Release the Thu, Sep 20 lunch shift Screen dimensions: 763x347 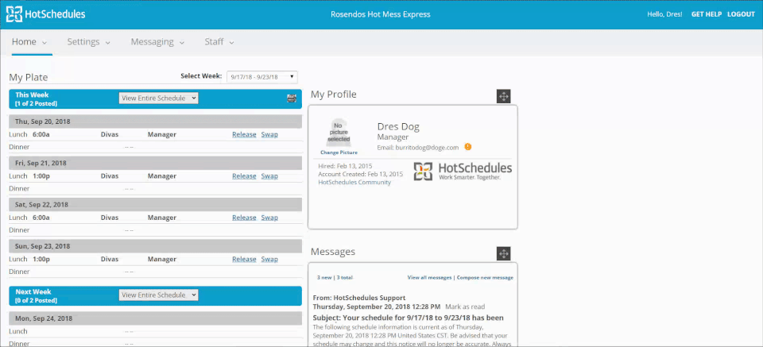[x=244, y=135]
